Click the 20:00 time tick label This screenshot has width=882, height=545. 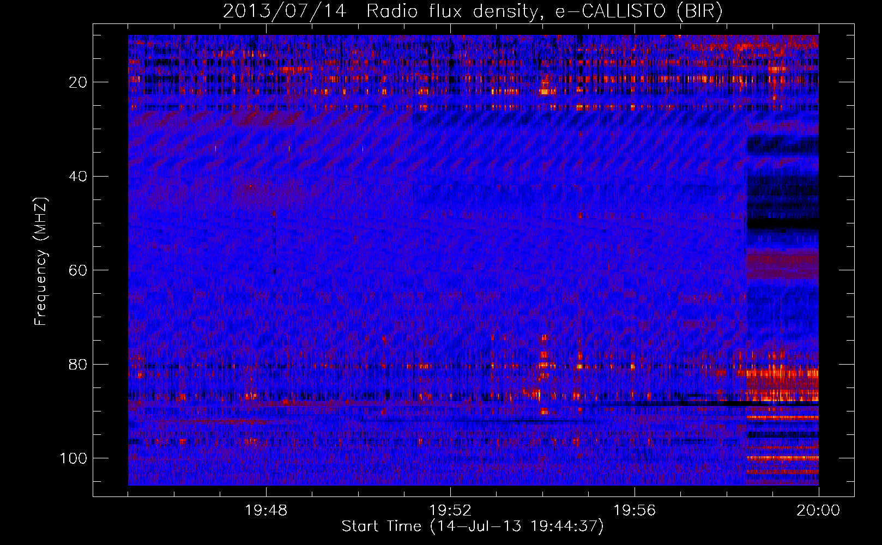point(818,511)
